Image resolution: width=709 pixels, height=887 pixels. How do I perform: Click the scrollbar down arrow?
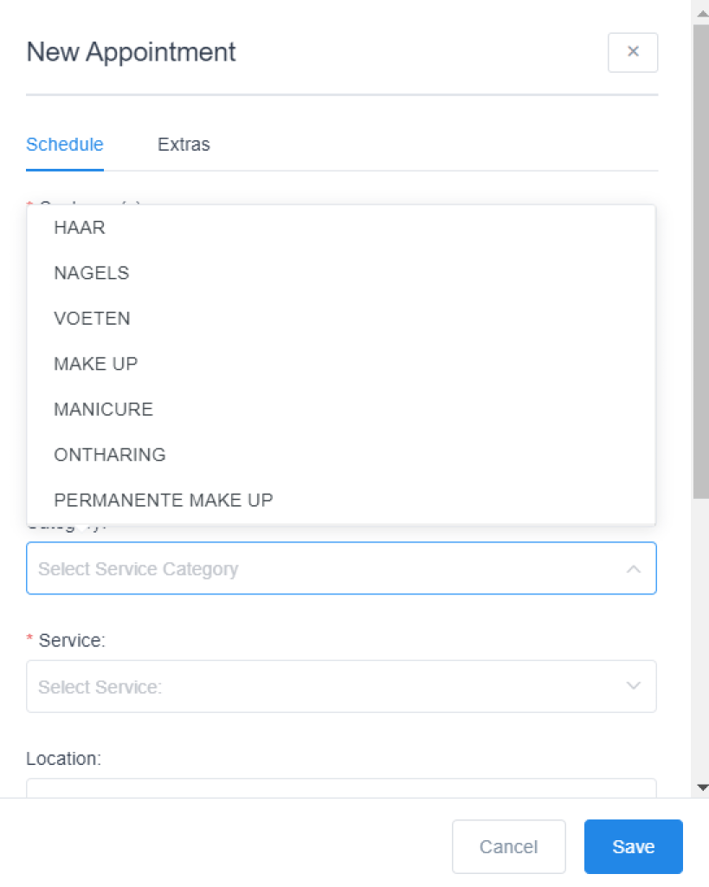702,787
